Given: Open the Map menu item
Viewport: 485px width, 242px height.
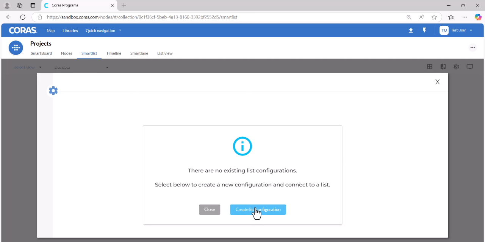Looking at the screenshot, I should [51, 31].
